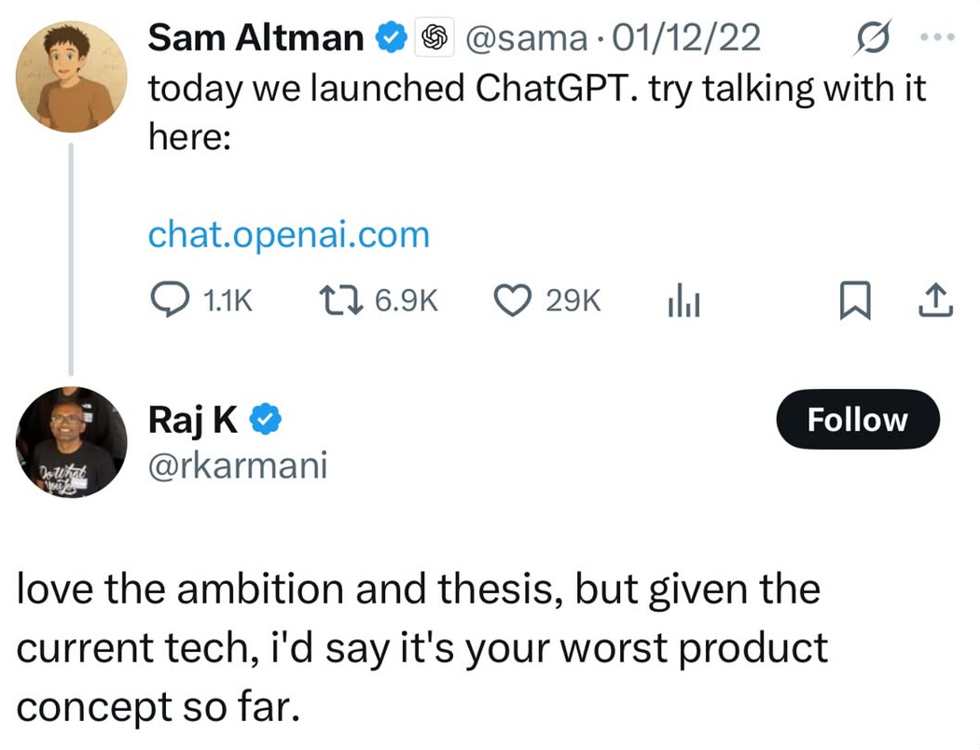Open the chat.openai.com link

point(289,234)
